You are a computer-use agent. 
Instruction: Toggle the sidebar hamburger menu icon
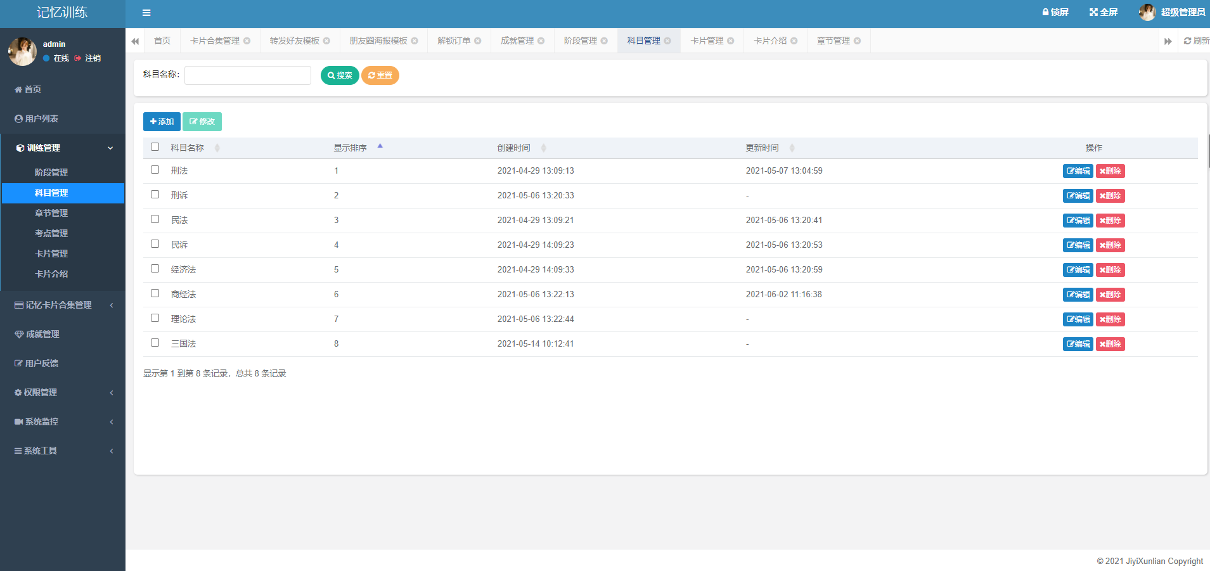point(146,13)
